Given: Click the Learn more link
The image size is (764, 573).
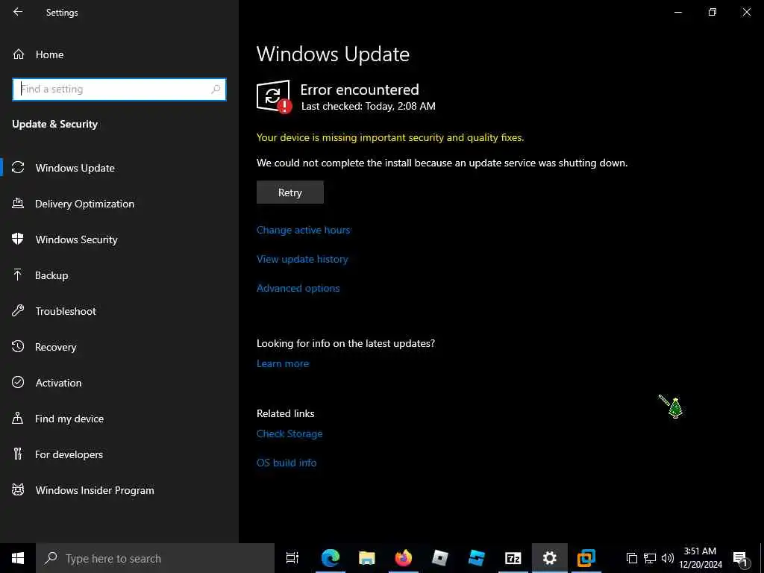Looking at the screenshot, I should [x=283, y=363].
